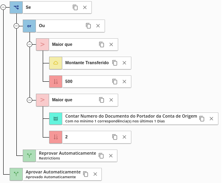Click the teal counter icon for Contar Numero
This screenshot has height=183, width=222.
tap(55, 119)
